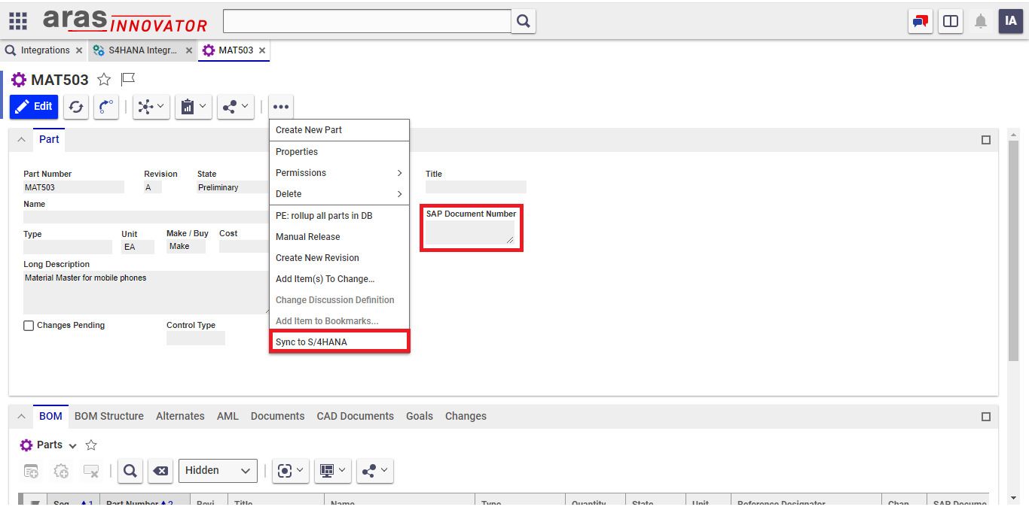Toggle the split view layout icon
1029x513 pixels.
tap(951, 21)
